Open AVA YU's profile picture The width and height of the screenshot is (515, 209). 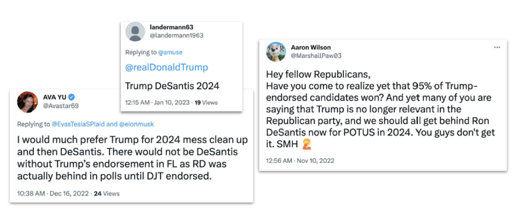point(27,102)
